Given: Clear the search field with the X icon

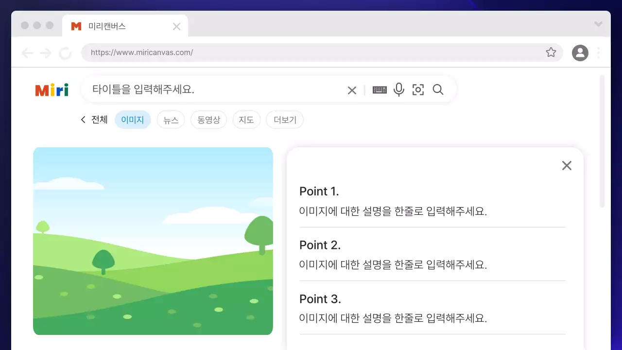Looking at the screenshot, I should click(352, 89).
